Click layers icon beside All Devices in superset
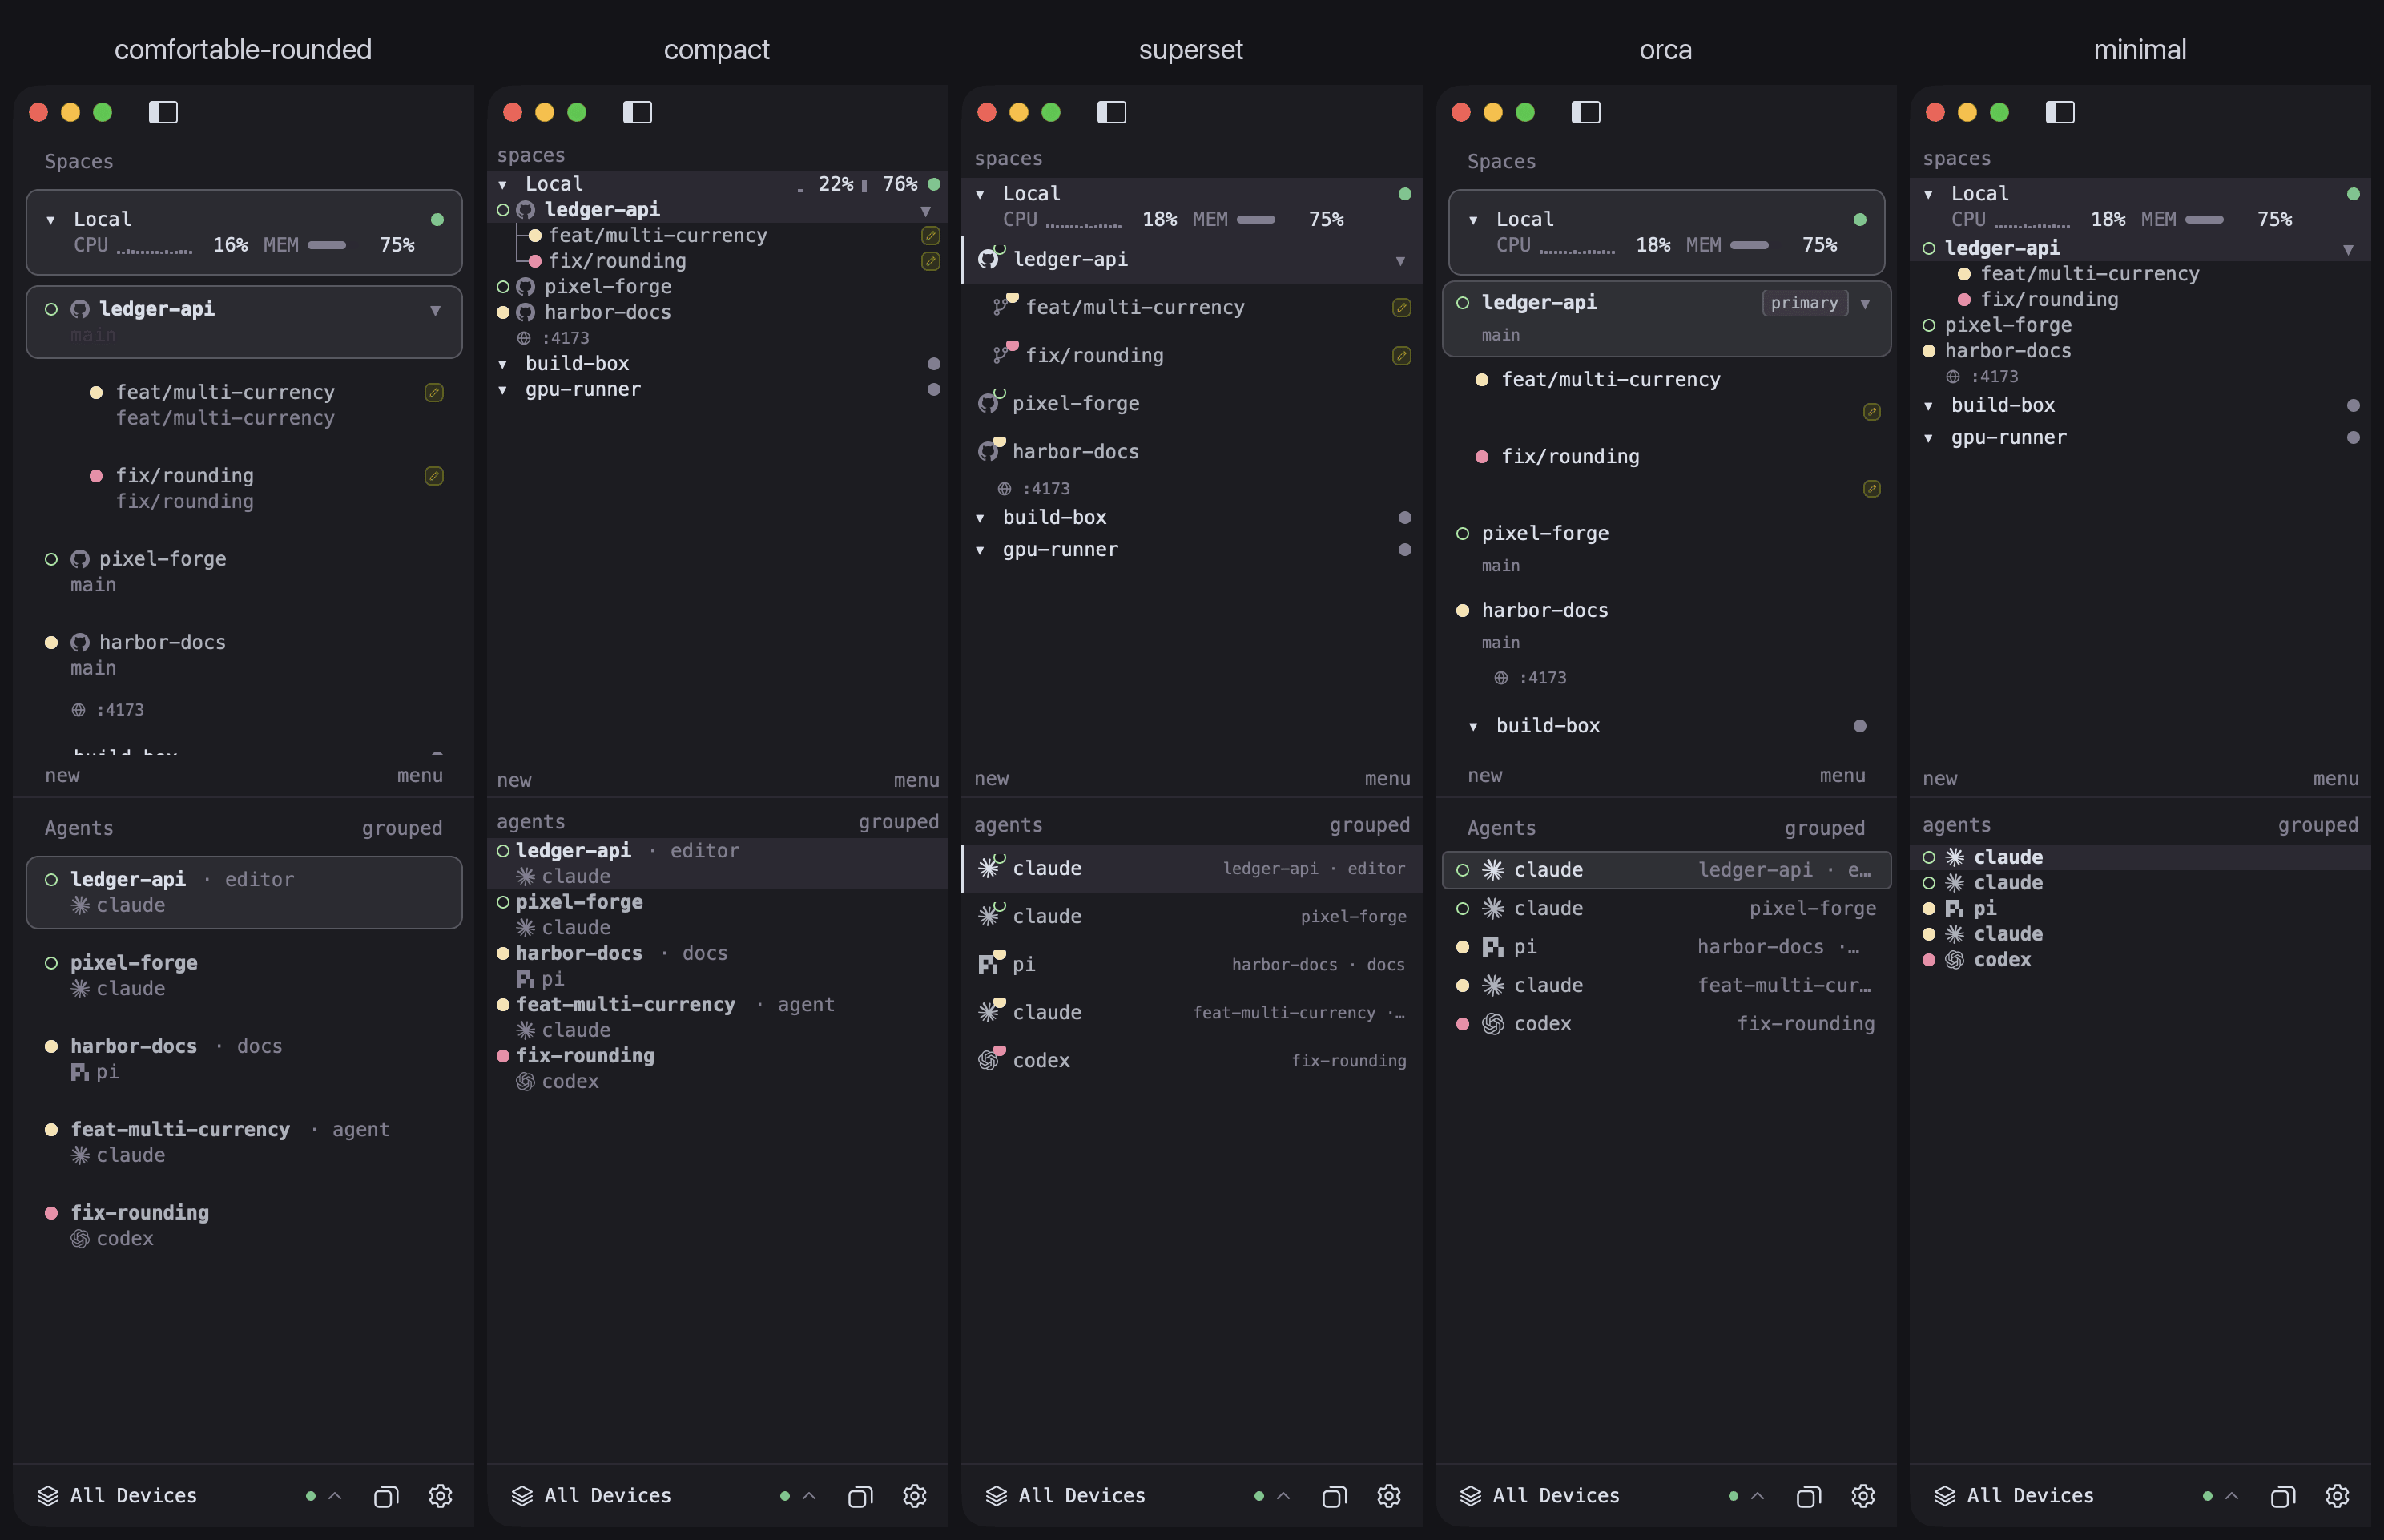The width and height of the screenshot is (2384, 1540). pyautogui.click(x=997, y=1495)
